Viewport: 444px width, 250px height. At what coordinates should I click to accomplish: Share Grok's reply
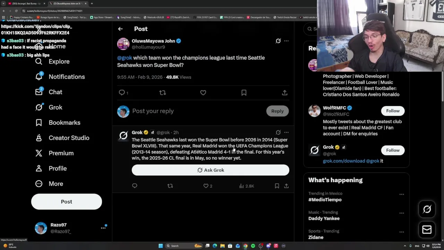(286, 186)
